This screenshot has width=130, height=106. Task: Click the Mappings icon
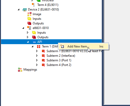pos(20,70)
